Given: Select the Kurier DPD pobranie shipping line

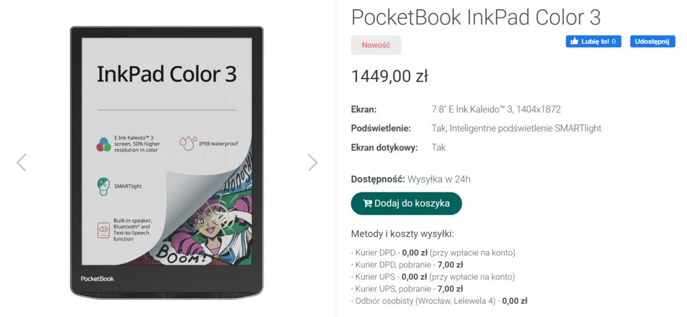Looking at the screenshot, I should tap(407, 265).
